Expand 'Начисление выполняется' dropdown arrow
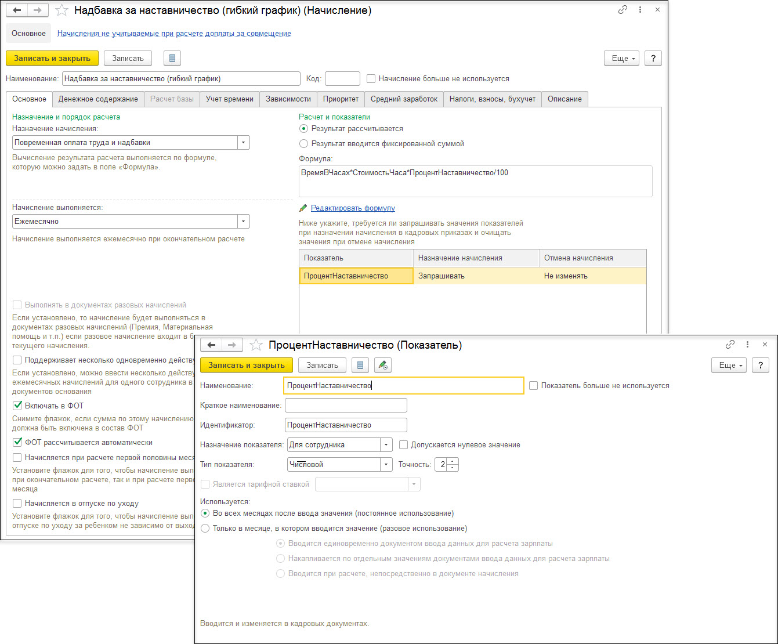778x644 pixels. tap(244, 221)
